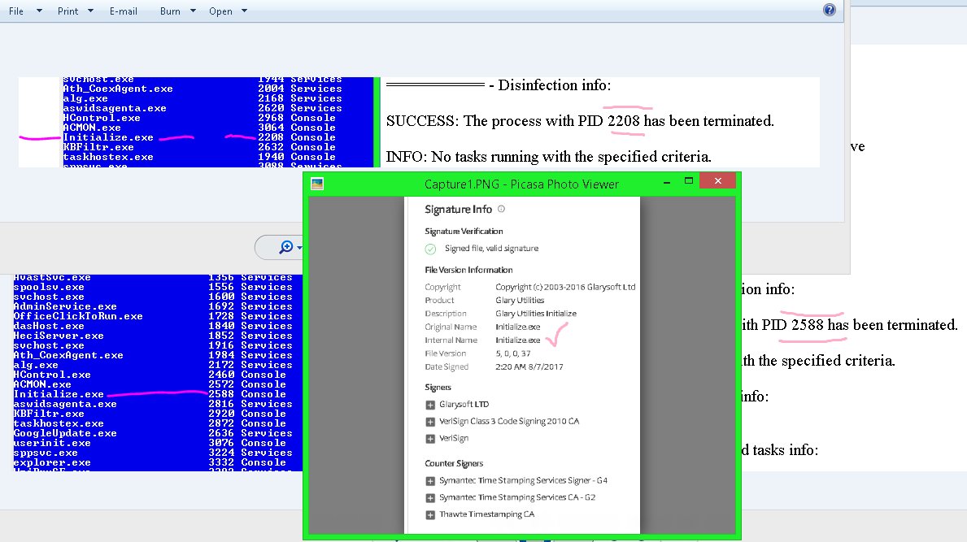Click Ath_CoexAgent.exe row with PID 2004
Screen dimensions: 967x542
pyautogui.click(x=203, y=89)
